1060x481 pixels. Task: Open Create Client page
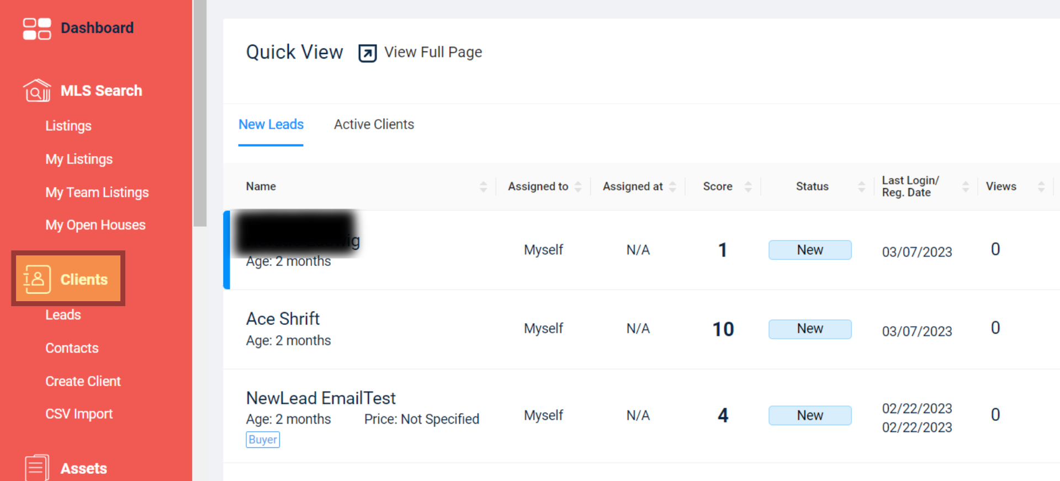pyautogui.click(x=83, y=381)
